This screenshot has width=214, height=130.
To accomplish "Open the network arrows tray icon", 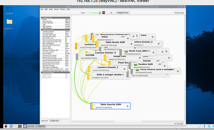I will (209, 126).
